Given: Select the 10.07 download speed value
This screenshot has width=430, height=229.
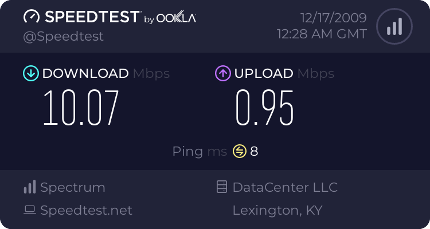Looking at the screenshot, I should [x=81, y=108].
